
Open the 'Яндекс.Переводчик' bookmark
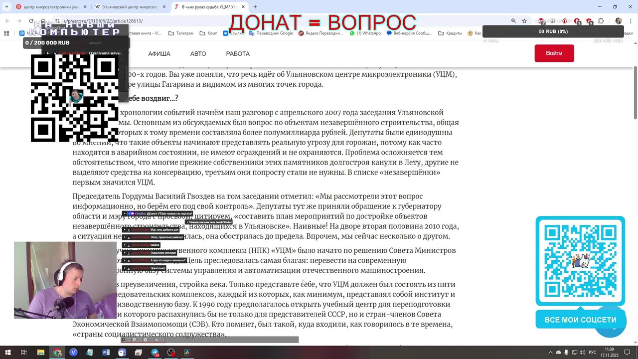[x=321, y=33]
